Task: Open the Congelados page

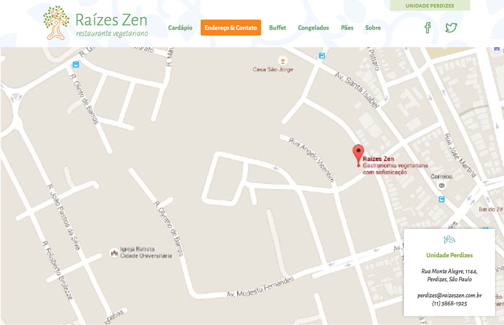Action: coord(314,28)
